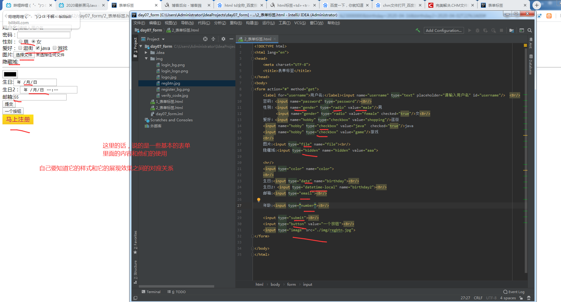Hide the Project panel with minus icon

(231, 39)
